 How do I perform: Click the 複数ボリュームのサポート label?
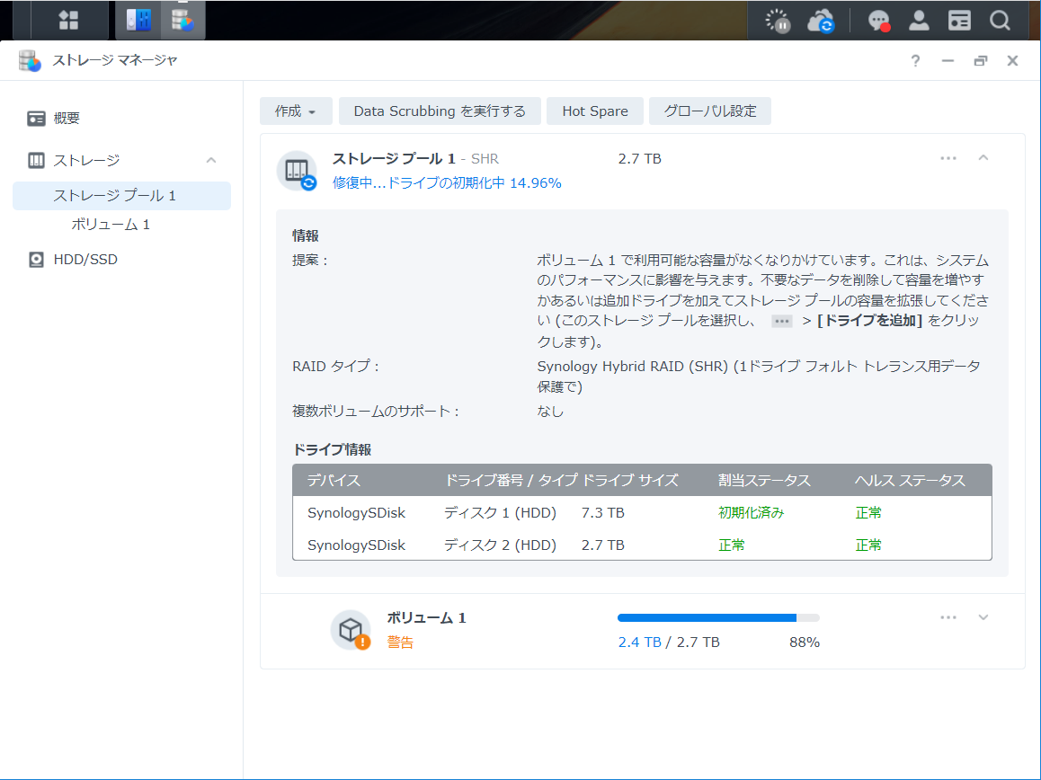click(x=376, y=412)
